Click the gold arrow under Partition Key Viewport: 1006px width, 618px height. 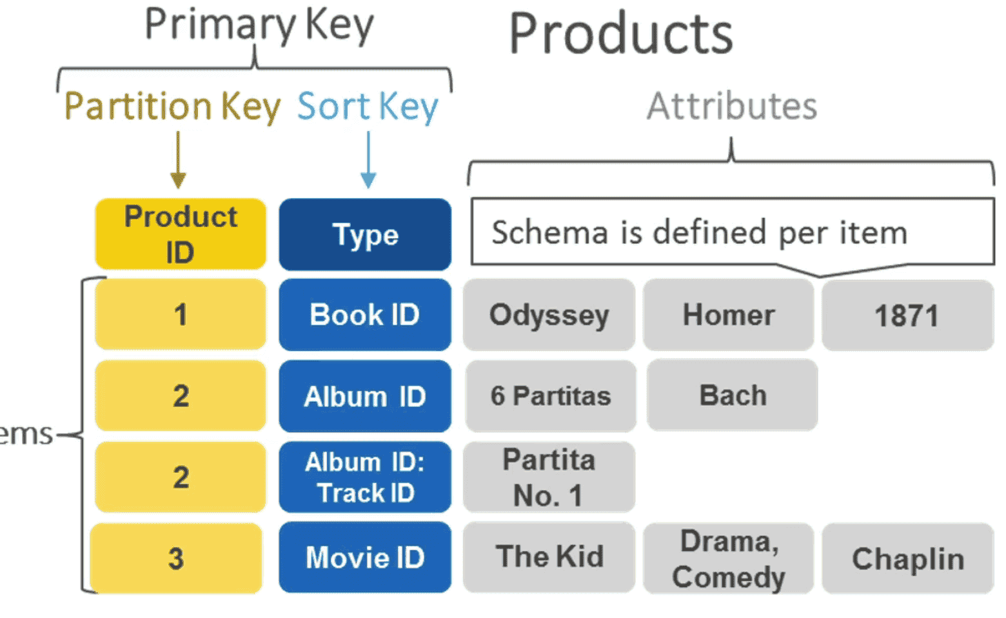click(x=179, y=160)
